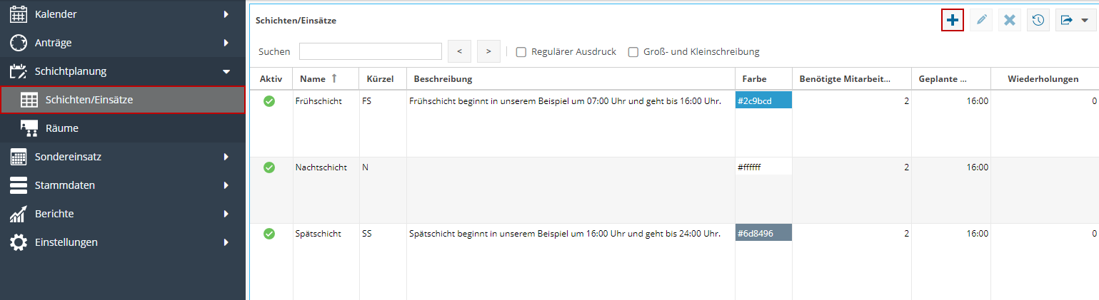Image resolution: width=1099 pixels, height=300 pixels.
Task: Click the green active check for Nachtschicht
Action: click(x=269, y=167)
